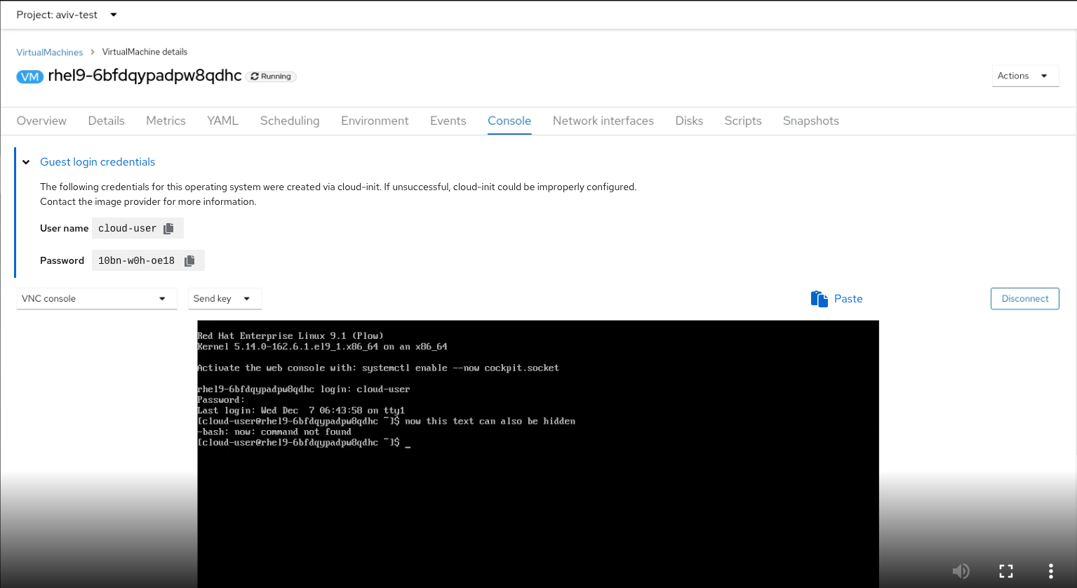Copy the cloud-user user name
This screenshot has width=1077, height=588.
point(168,229)
